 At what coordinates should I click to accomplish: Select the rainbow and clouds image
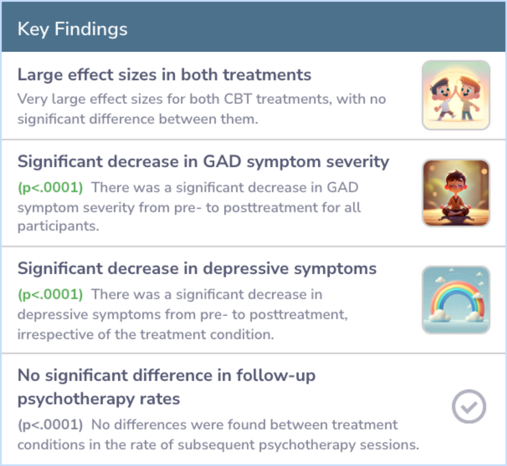coord(456,300)
